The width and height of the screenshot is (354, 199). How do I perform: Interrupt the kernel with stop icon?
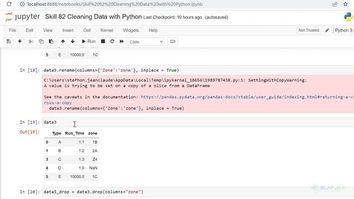[x=103, y=41]
